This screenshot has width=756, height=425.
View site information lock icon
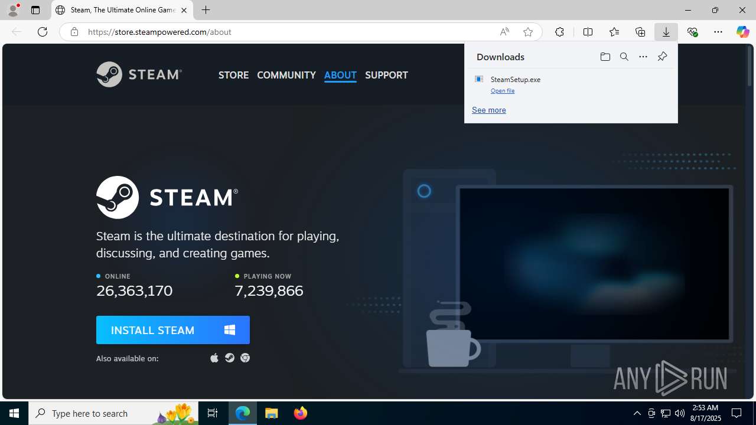[74, 32]
